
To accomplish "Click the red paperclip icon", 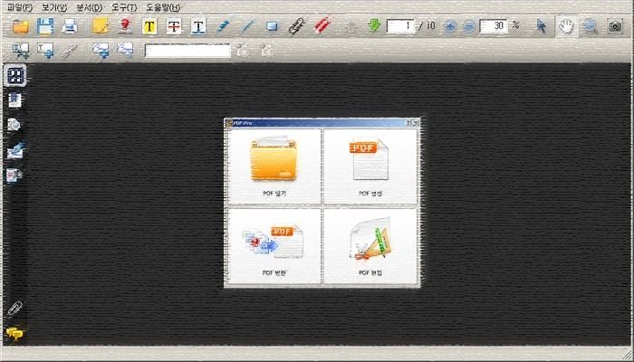I will tap(322, 26).
